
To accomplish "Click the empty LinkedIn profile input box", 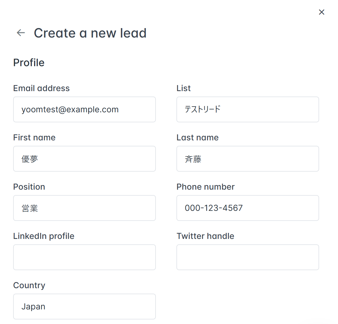I will pos(84,257).
